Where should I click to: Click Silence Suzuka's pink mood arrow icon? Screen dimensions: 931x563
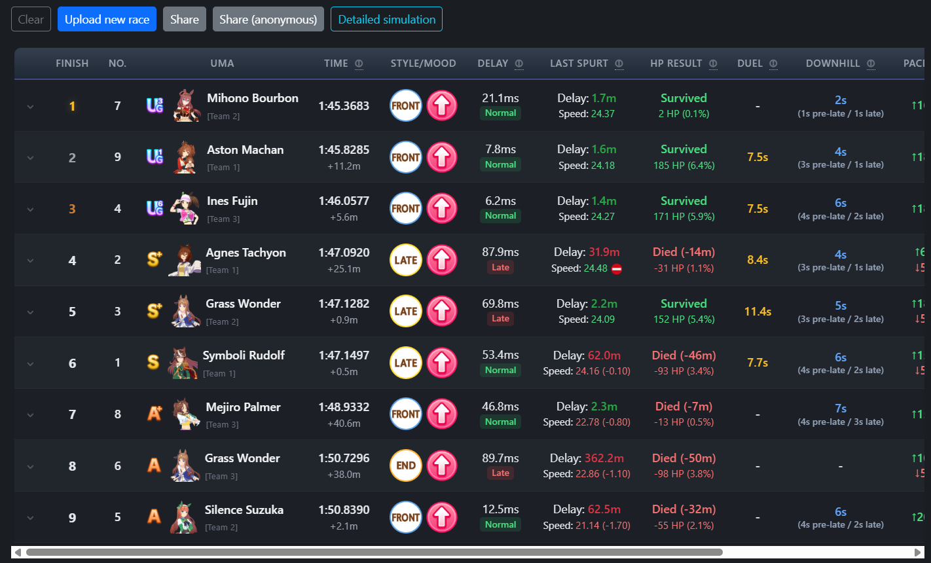coord(442,517)
